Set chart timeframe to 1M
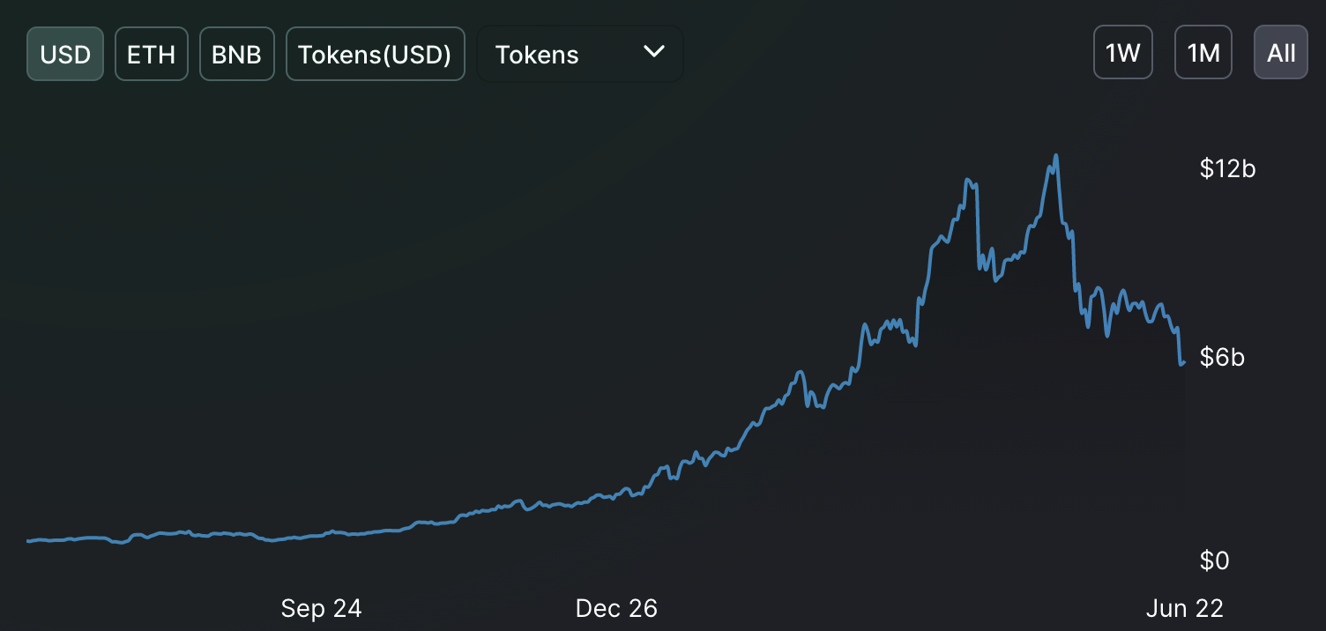Image resolution: width=1326 pixels, height=631 pixels. pyautogui.click(x=1203, y=52)
